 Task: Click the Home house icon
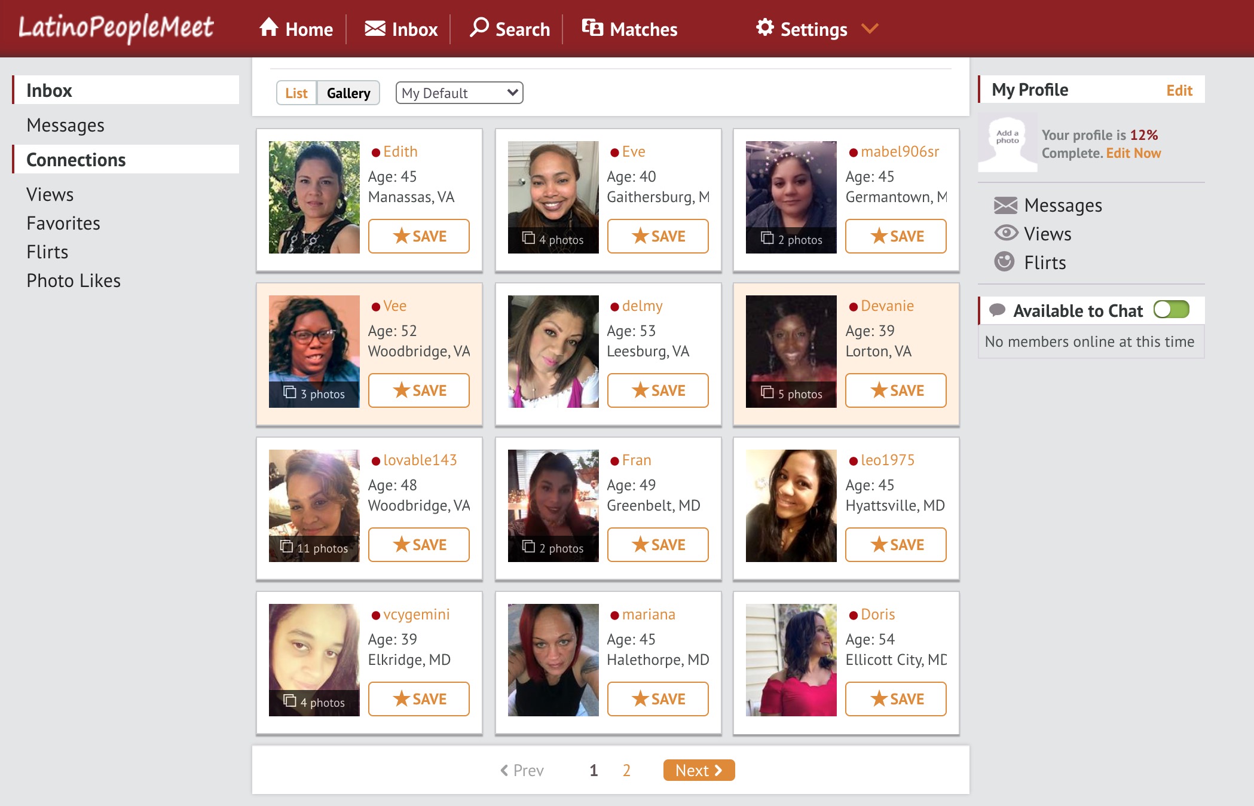click(269, 28)
